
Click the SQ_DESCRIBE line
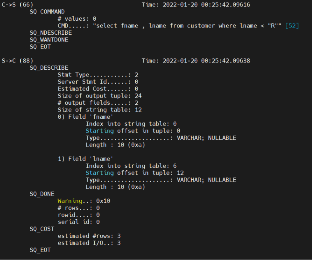(49, 68)
